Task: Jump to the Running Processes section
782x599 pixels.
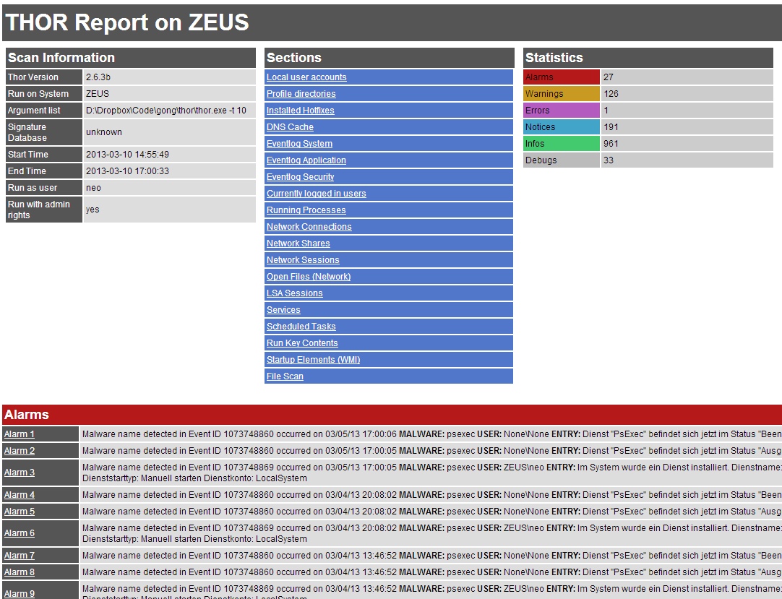Action: pos(306,210)
